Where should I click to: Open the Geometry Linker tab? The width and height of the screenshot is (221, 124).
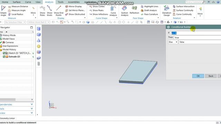(8, 118)
